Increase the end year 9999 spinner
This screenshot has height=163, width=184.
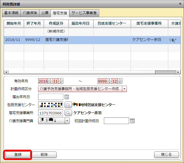click(109, 80)
